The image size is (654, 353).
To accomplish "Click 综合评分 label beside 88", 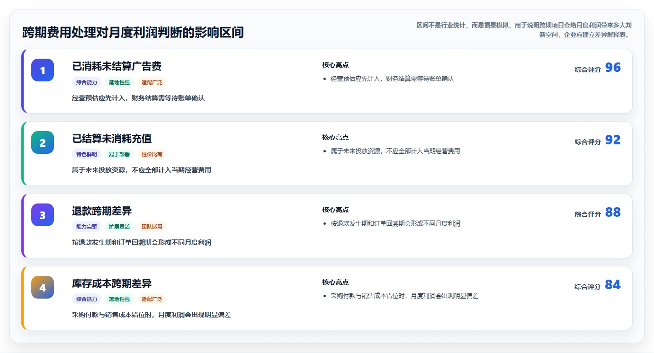I will tap(588, 214).
